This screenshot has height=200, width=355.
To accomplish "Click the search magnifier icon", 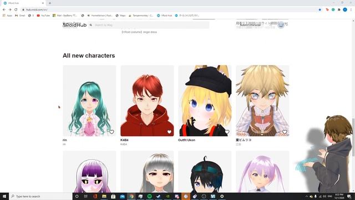I will tap(91, 25).
